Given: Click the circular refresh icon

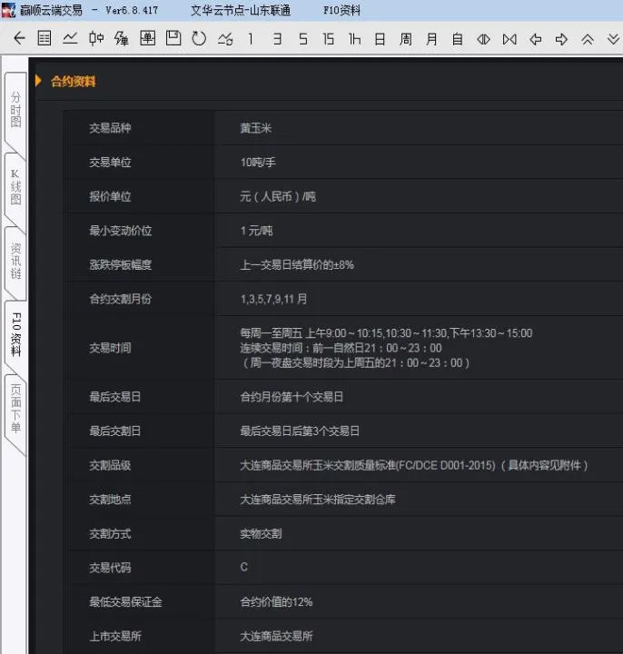Looking at the screenshot, I should tap(199, 39).
